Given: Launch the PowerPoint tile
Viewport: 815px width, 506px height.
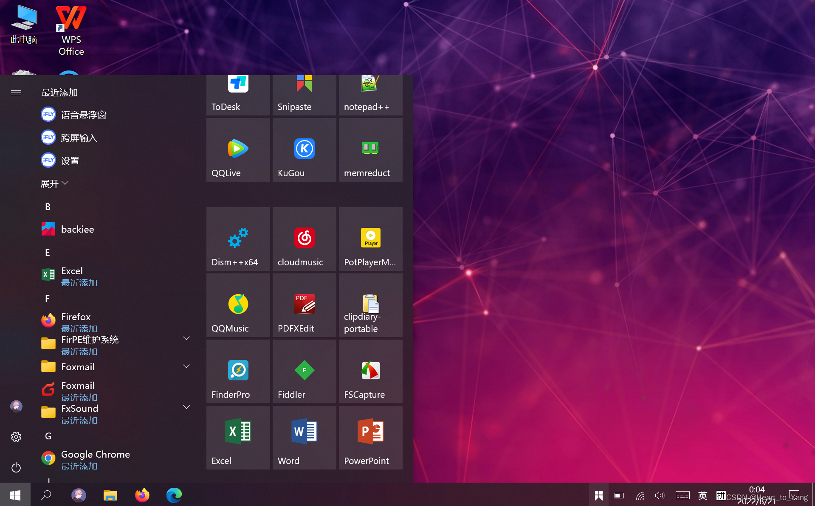Looking at the screenshot, I should coord(370,438).
